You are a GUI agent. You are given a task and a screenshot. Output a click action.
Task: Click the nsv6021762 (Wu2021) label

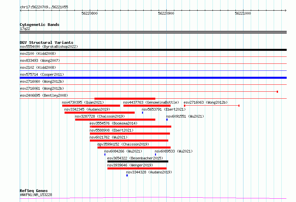[108, 137]
